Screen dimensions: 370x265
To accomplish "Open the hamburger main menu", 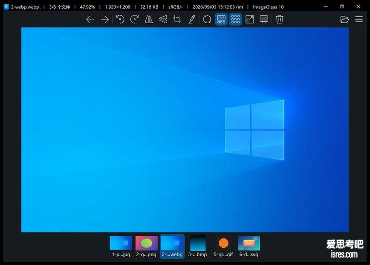I will click(x=359, y=19).
